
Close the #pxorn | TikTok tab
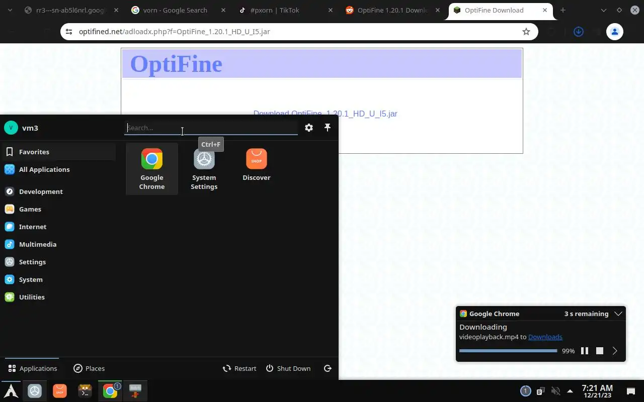coord(331,10)
